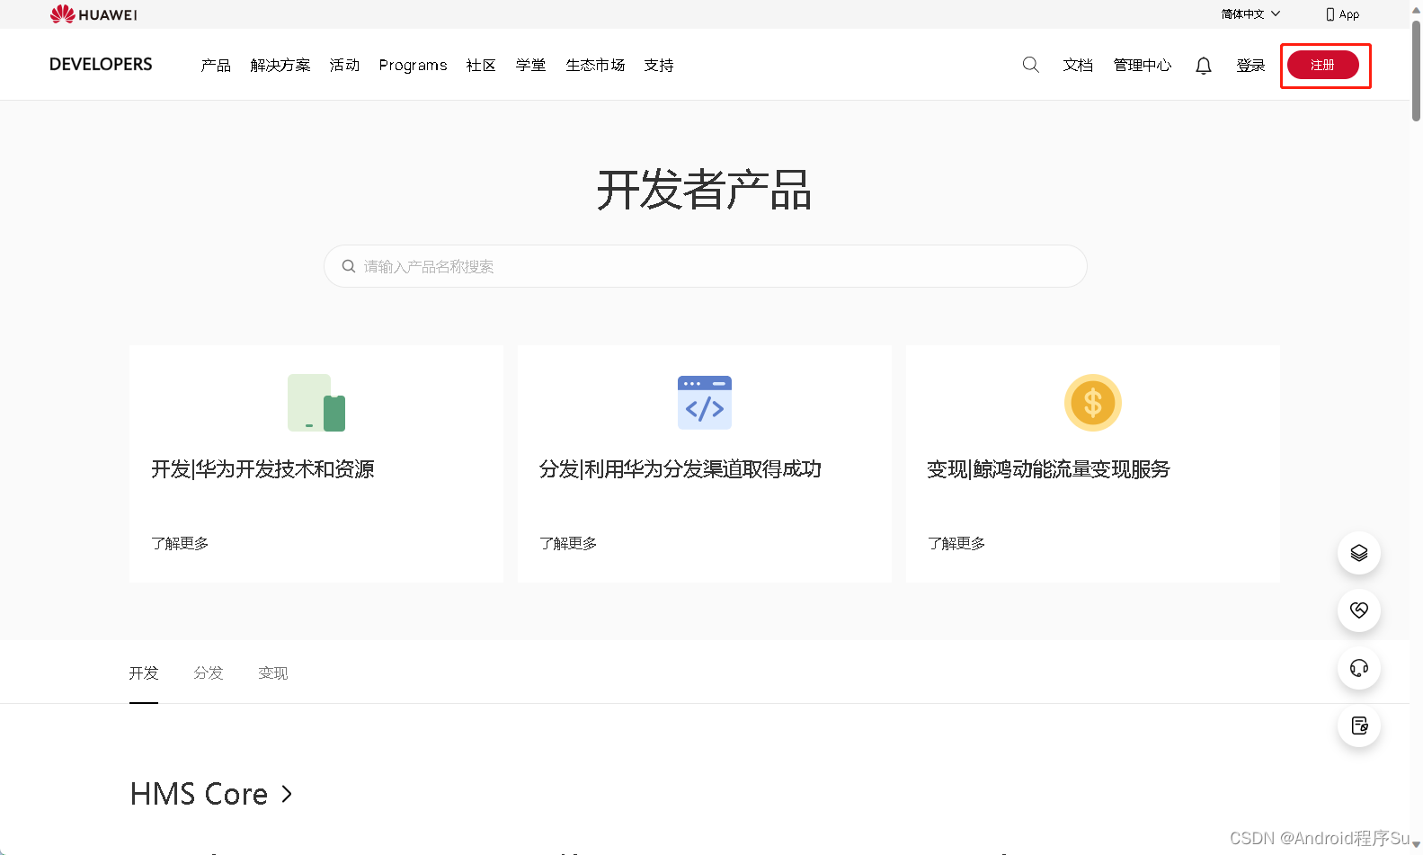Click the Huawei logo in top bar
Screen dimensions: 1423x855
tap(93, 14)
